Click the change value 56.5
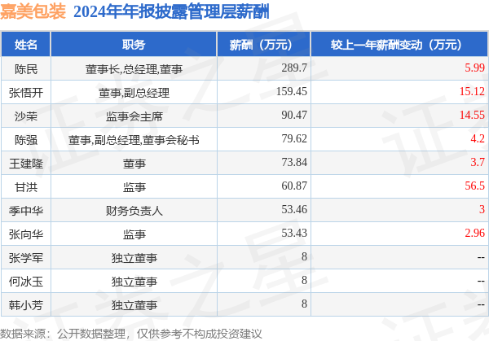Viewport: 489px width, 341px height. click(474, 186)
